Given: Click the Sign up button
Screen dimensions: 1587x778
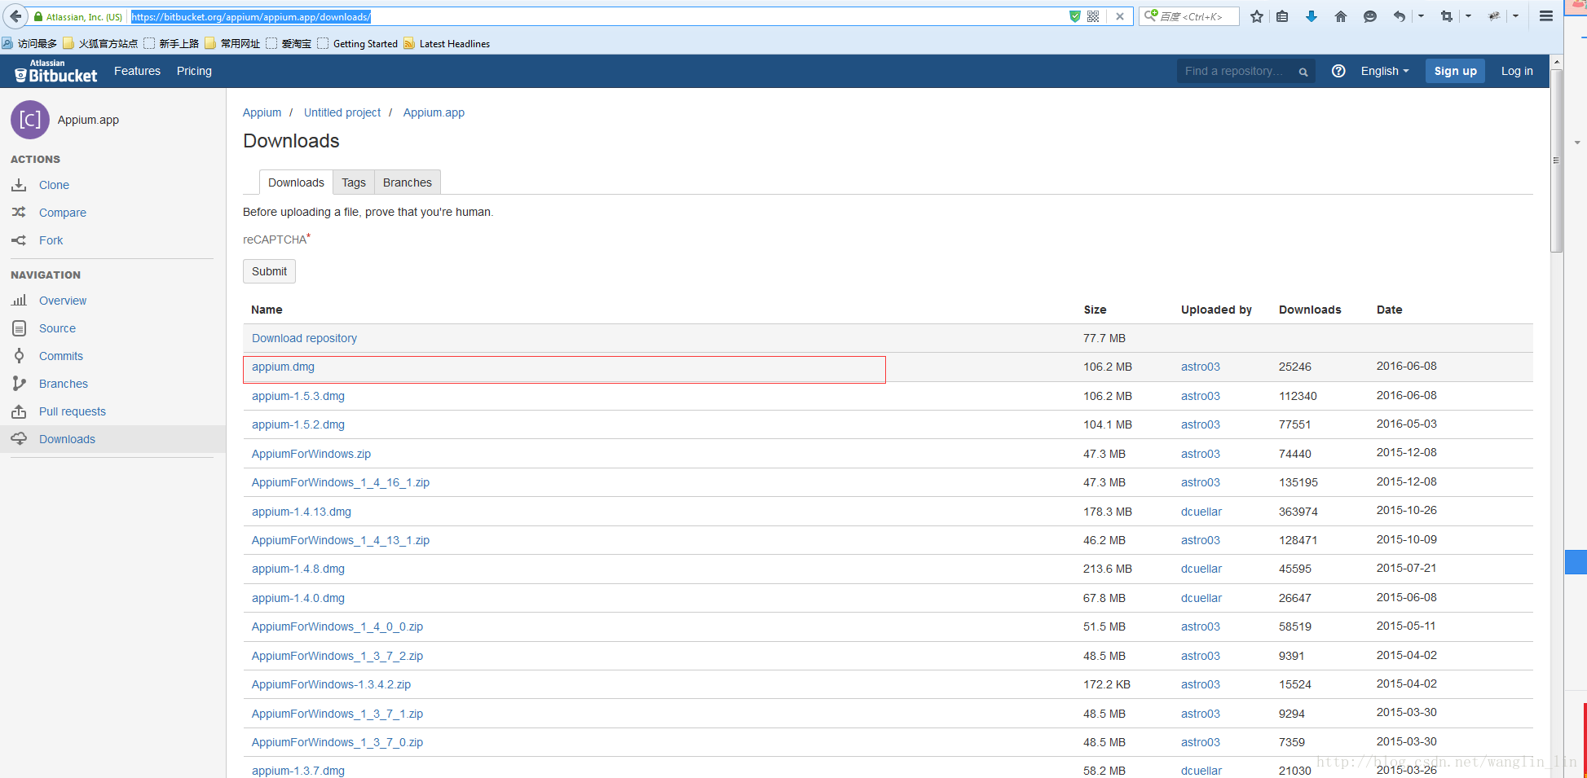Looking at the screenshot, I should (x=1456, y=71).
